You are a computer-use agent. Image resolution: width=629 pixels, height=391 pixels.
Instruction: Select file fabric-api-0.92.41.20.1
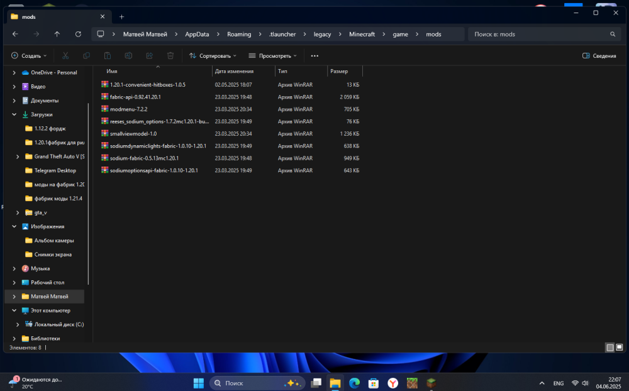coord(135,97)
